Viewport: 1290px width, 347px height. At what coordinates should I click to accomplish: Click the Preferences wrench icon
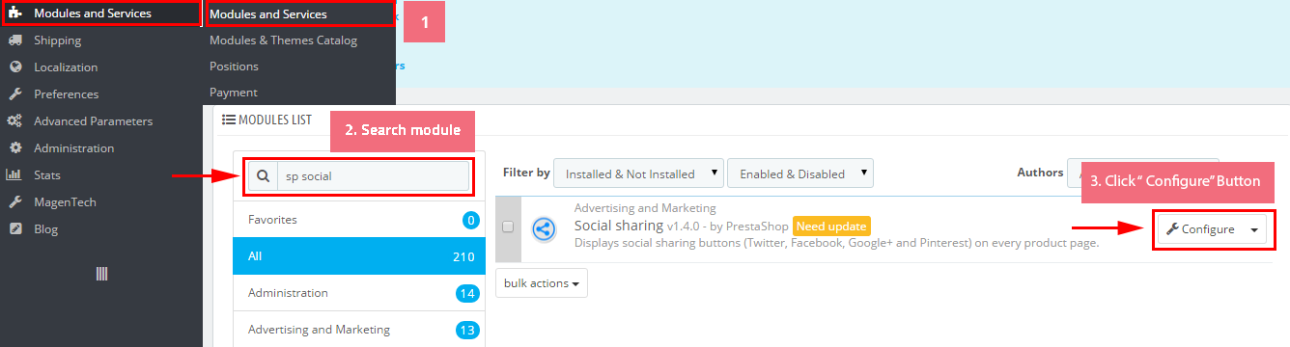pos(14,94)
